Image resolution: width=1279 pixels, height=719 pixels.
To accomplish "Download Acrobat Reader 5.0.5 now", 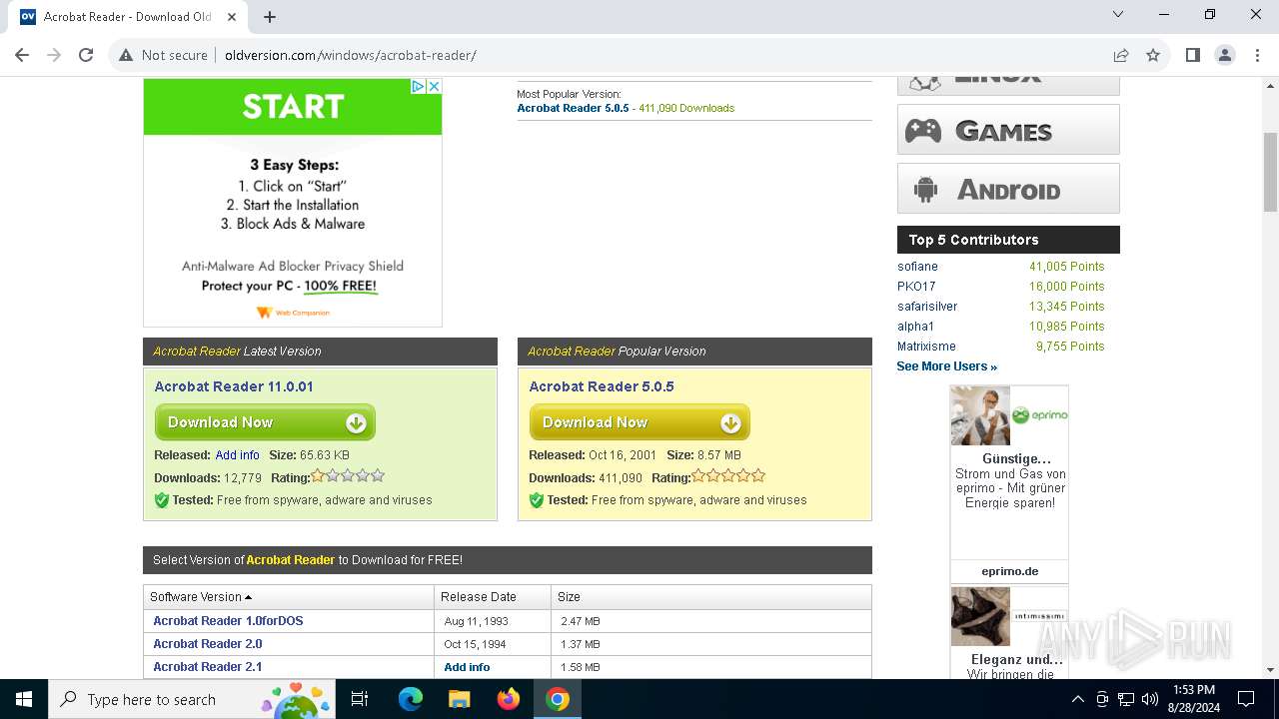I will coord(639,422).
